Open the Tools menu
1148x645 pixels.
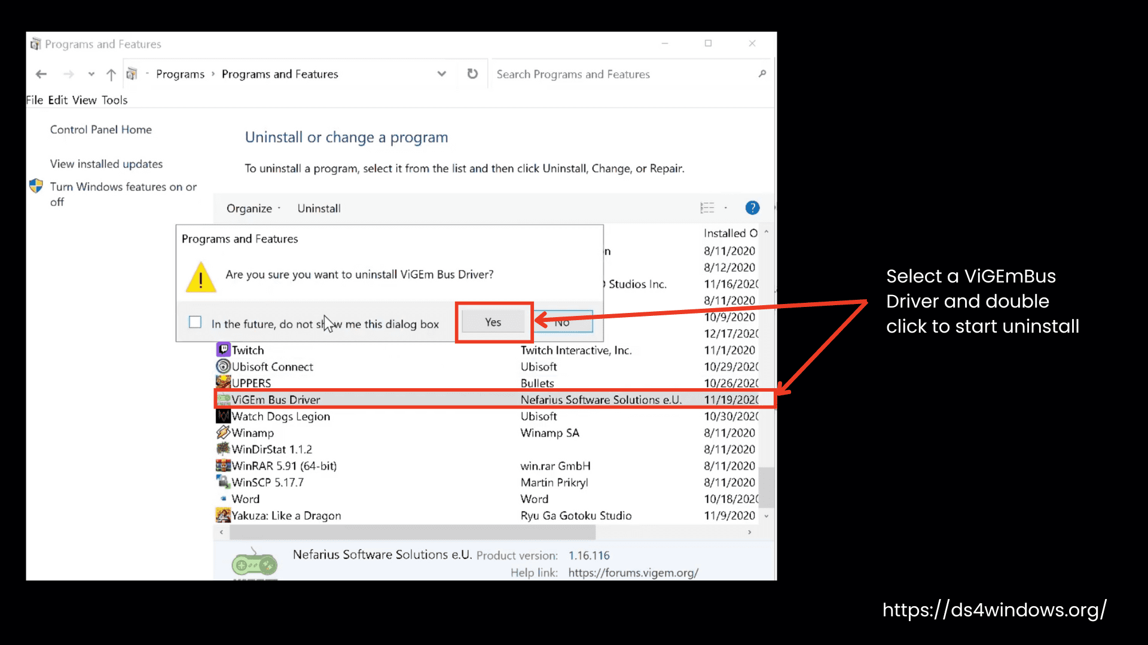[x=114, y=100]
